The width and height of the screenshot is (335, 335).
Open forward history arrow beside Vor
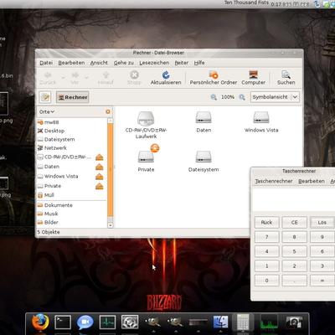click(x=87, y=77)
